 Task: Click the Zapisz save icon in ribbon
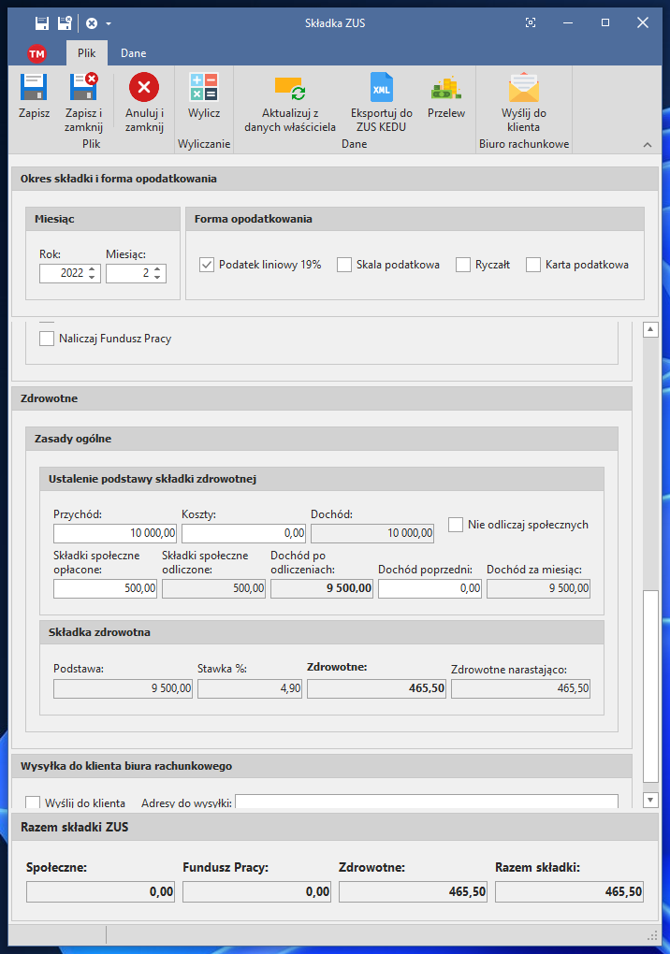pos(34,89)
